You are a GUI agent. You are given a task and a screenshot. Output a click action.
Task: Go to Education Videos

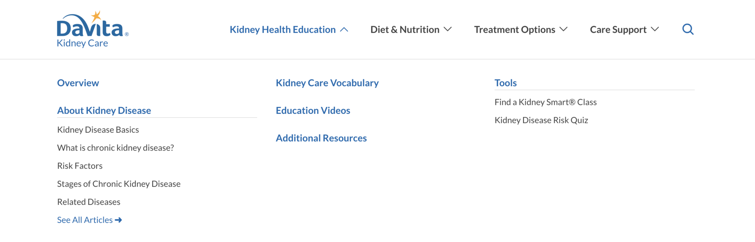tap(313, 111)
